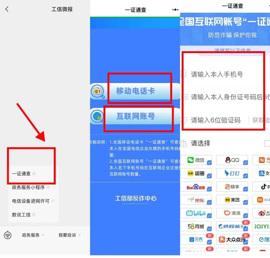Toggle 百度 selection checkbox
This screenshot has height=258, width=270.
[209, 189]
